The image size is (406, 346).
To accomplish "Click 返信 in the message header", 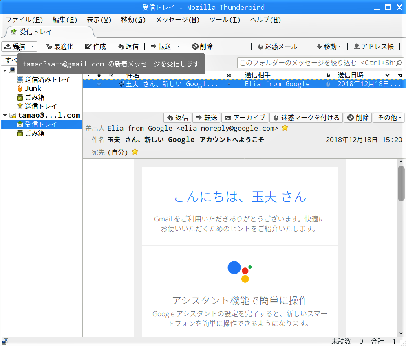I will pos(177,118).
